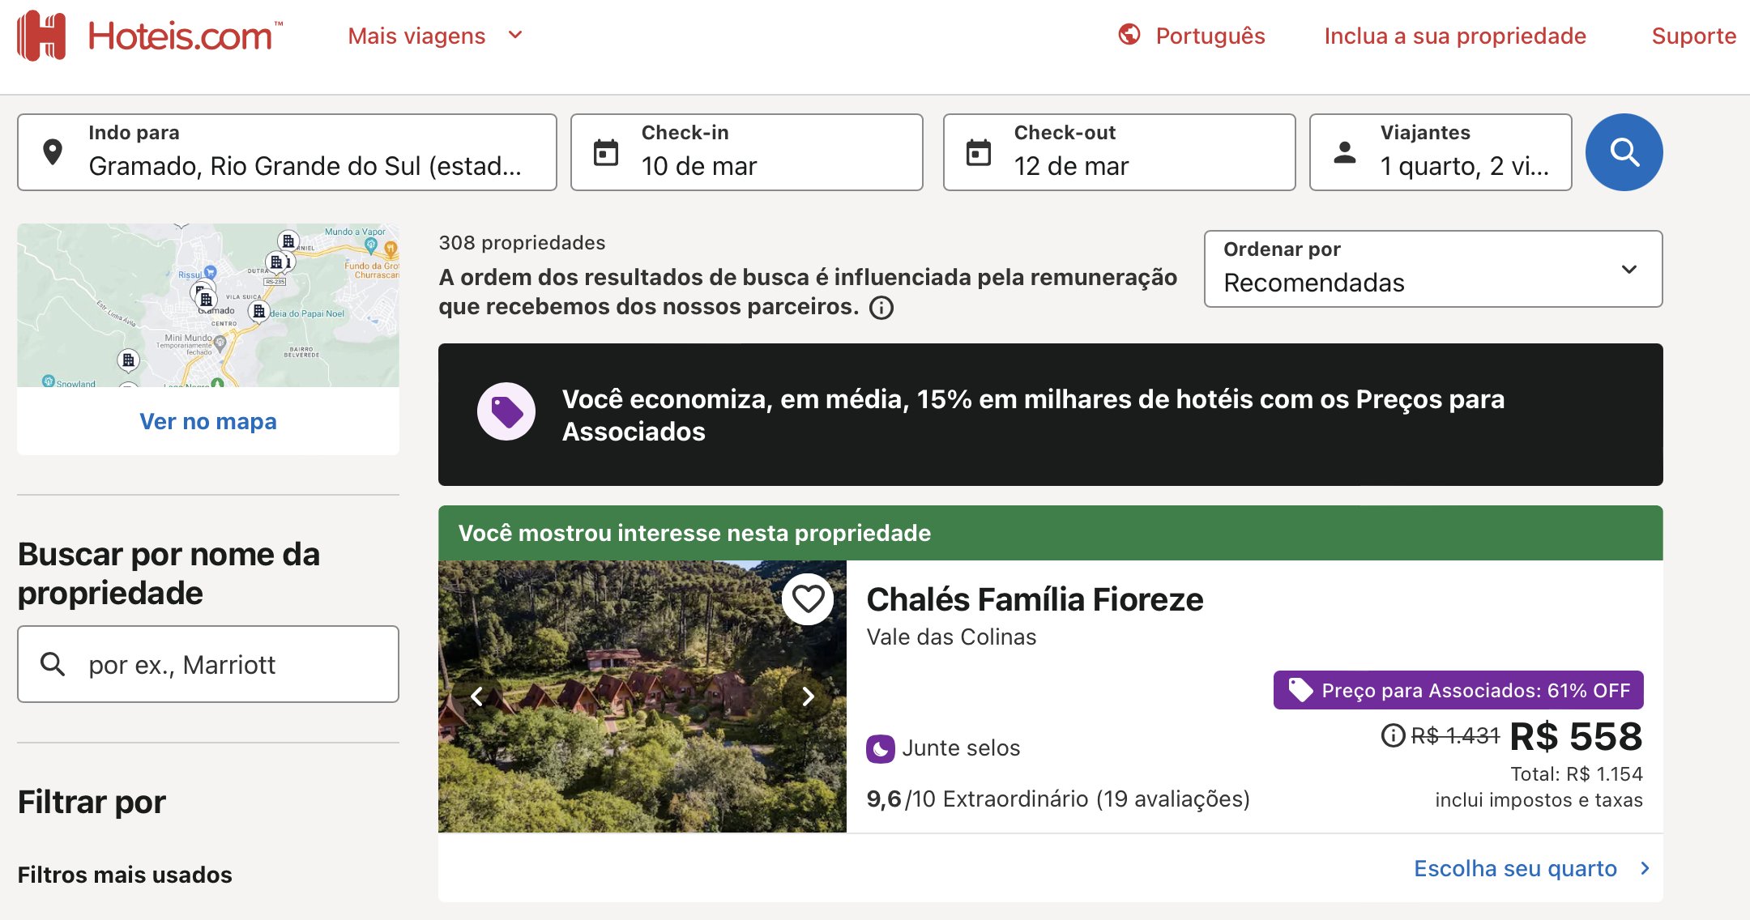Click the Viajantes person icon
The image size is (1750, 920).
pos(1345,152)
